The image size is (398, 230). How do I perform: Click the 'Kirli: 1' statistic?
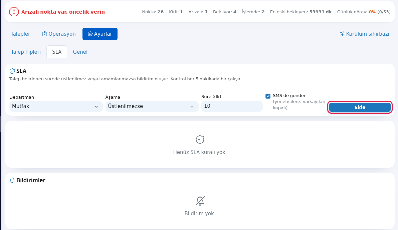(176, 12)
